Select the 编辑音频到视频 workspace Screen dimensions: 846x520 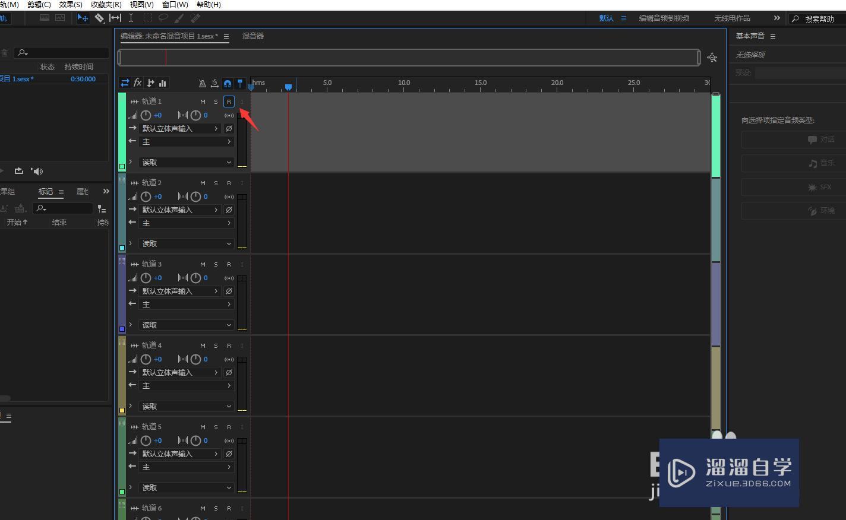664,18
